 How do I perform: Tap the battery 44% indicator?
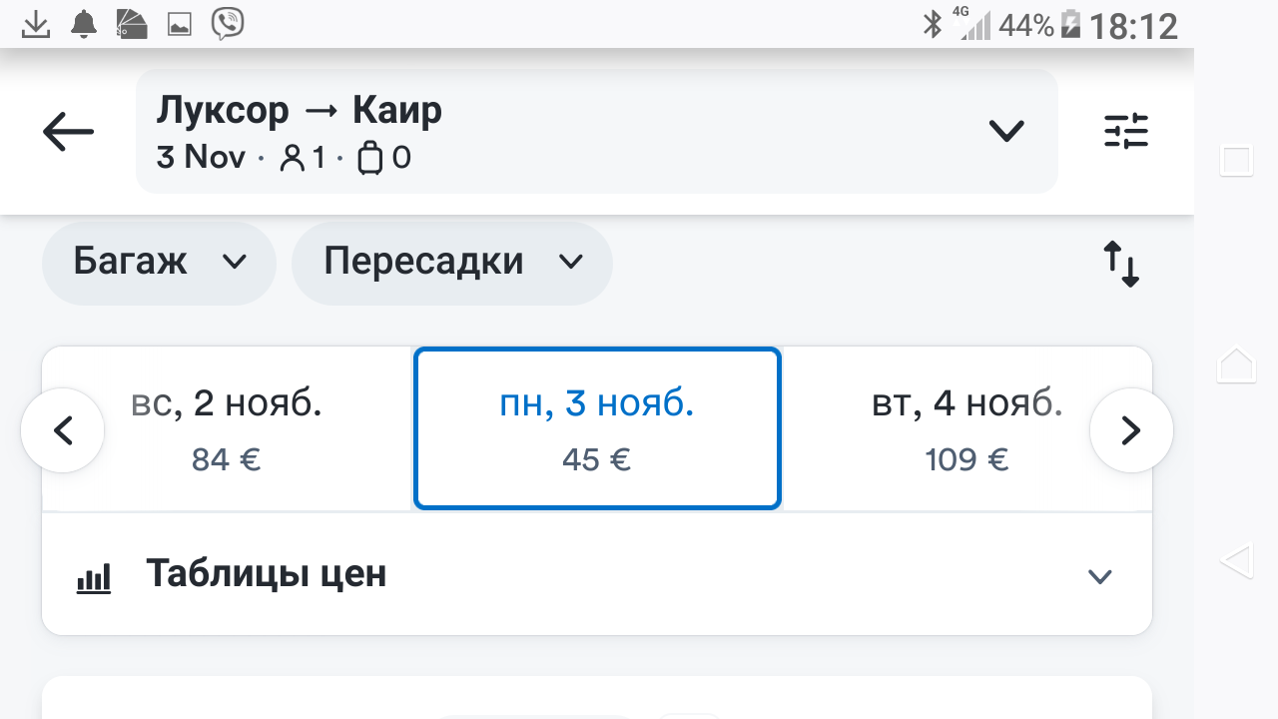(1070, 25)
